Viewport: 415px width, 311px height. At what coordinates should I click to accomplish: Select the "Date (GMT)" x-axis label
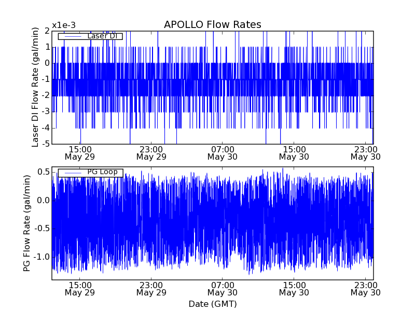212,304
